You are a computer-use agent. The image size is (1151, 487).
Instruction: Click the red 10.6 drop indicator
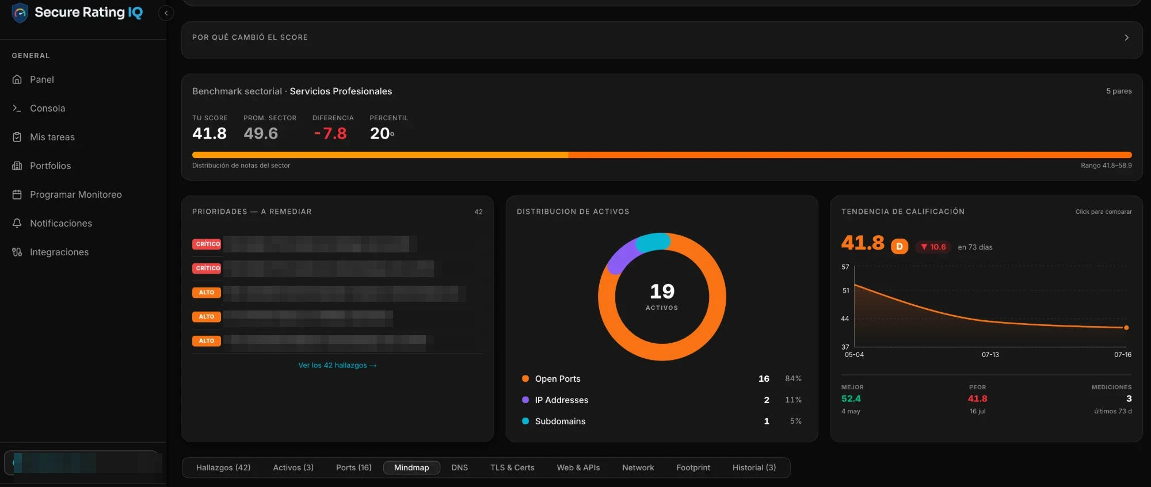933,247
